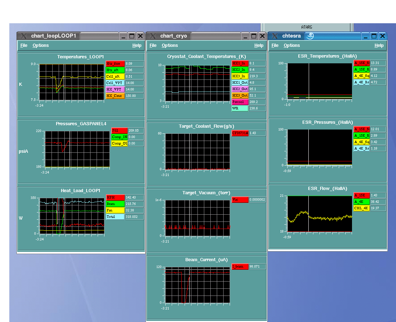Image resolution: width=396 pixels, height=322 pixels.
Task: Maximize the chart_cryo window
Action: (x=254, y=36)
